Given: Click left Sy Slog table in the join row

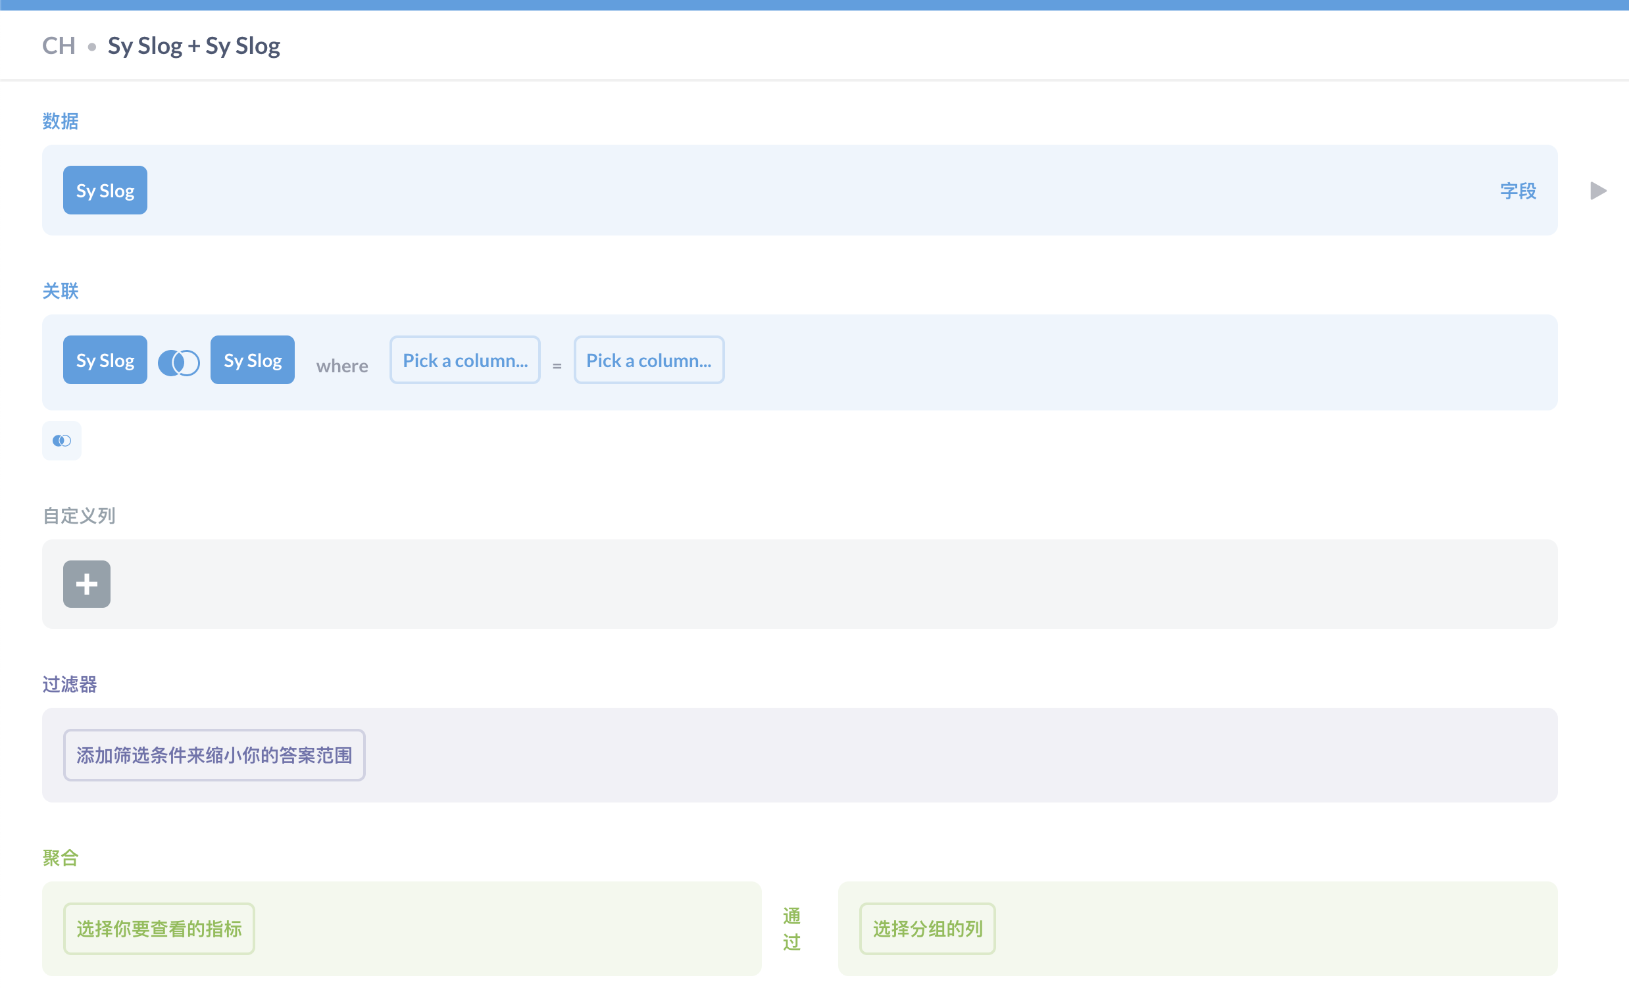Looking at the screenshot, I should tap(105, 360).
